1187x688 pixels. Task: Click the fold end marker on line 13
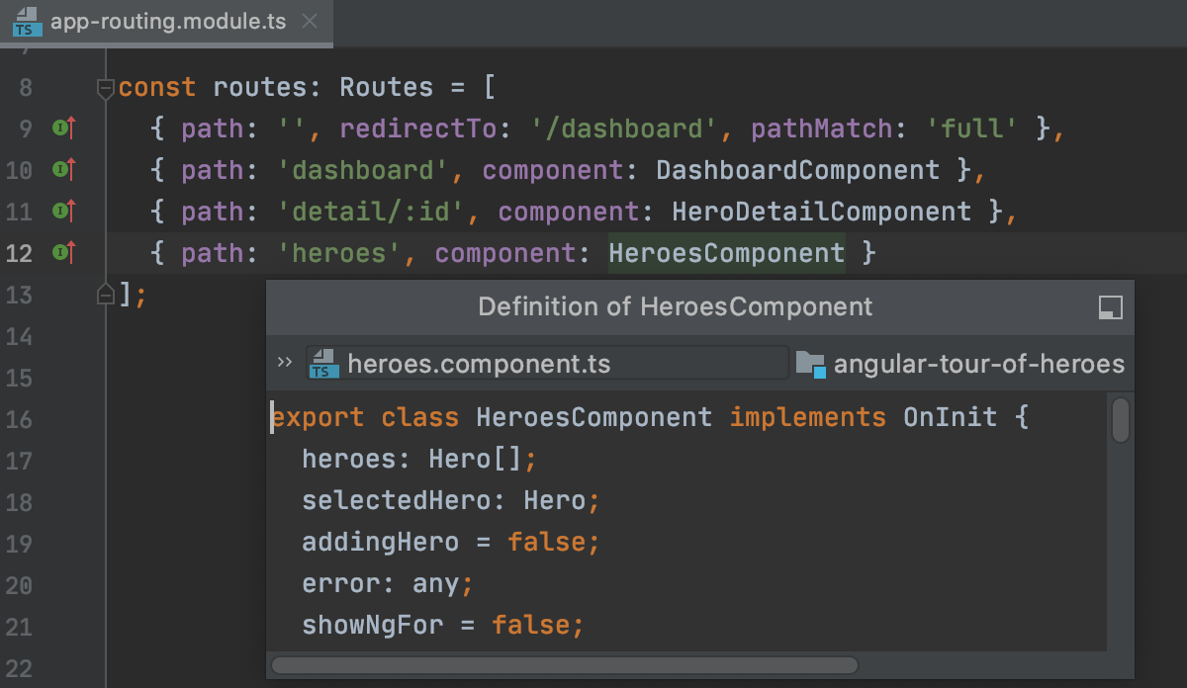pyautogui.click(x=106, y=294)
